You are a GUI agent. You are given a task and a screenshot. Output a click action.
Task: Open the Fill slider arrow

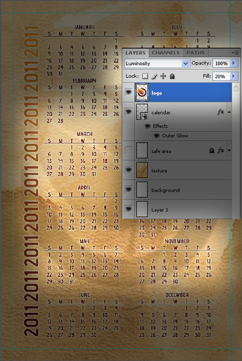point(234,76)
